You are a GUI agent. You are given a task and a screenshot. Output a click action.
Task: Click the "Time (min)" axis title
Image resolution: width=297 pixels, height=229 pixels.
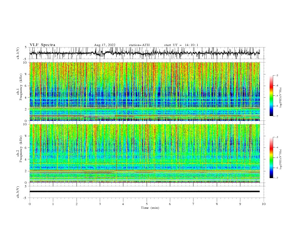[150, 208]
